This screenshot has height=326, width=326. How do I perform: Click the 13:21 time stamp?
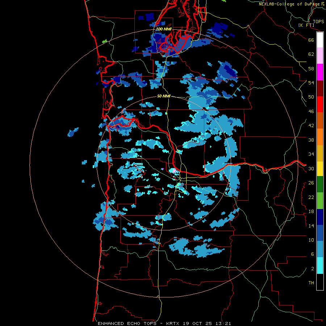pos(223,323)
